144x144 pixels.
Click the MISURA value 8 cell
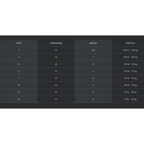93,99
